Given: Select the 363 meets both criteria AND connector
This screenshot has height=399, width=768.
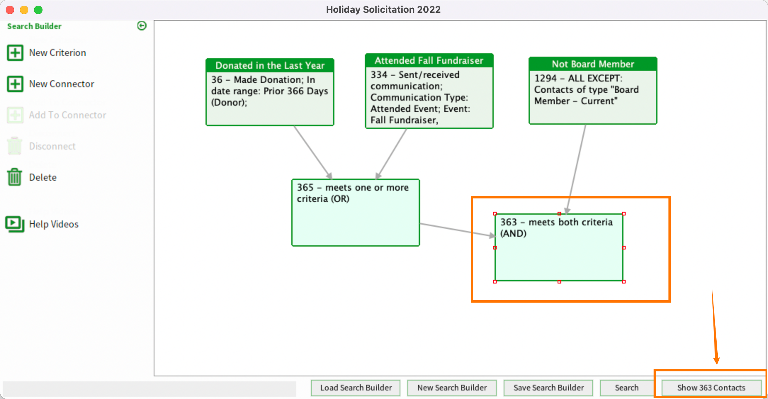Looking at the screenshot, I should point(559,247).
